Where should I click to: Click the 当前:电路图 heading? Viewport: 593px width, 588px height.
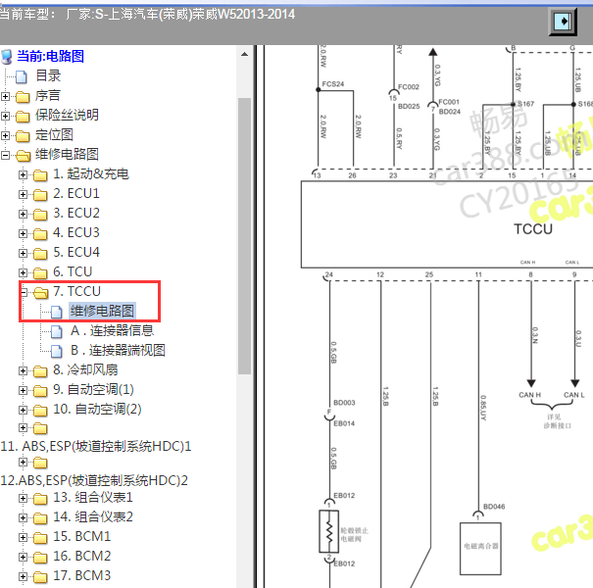pyautogui.click(x=50, y=56)
